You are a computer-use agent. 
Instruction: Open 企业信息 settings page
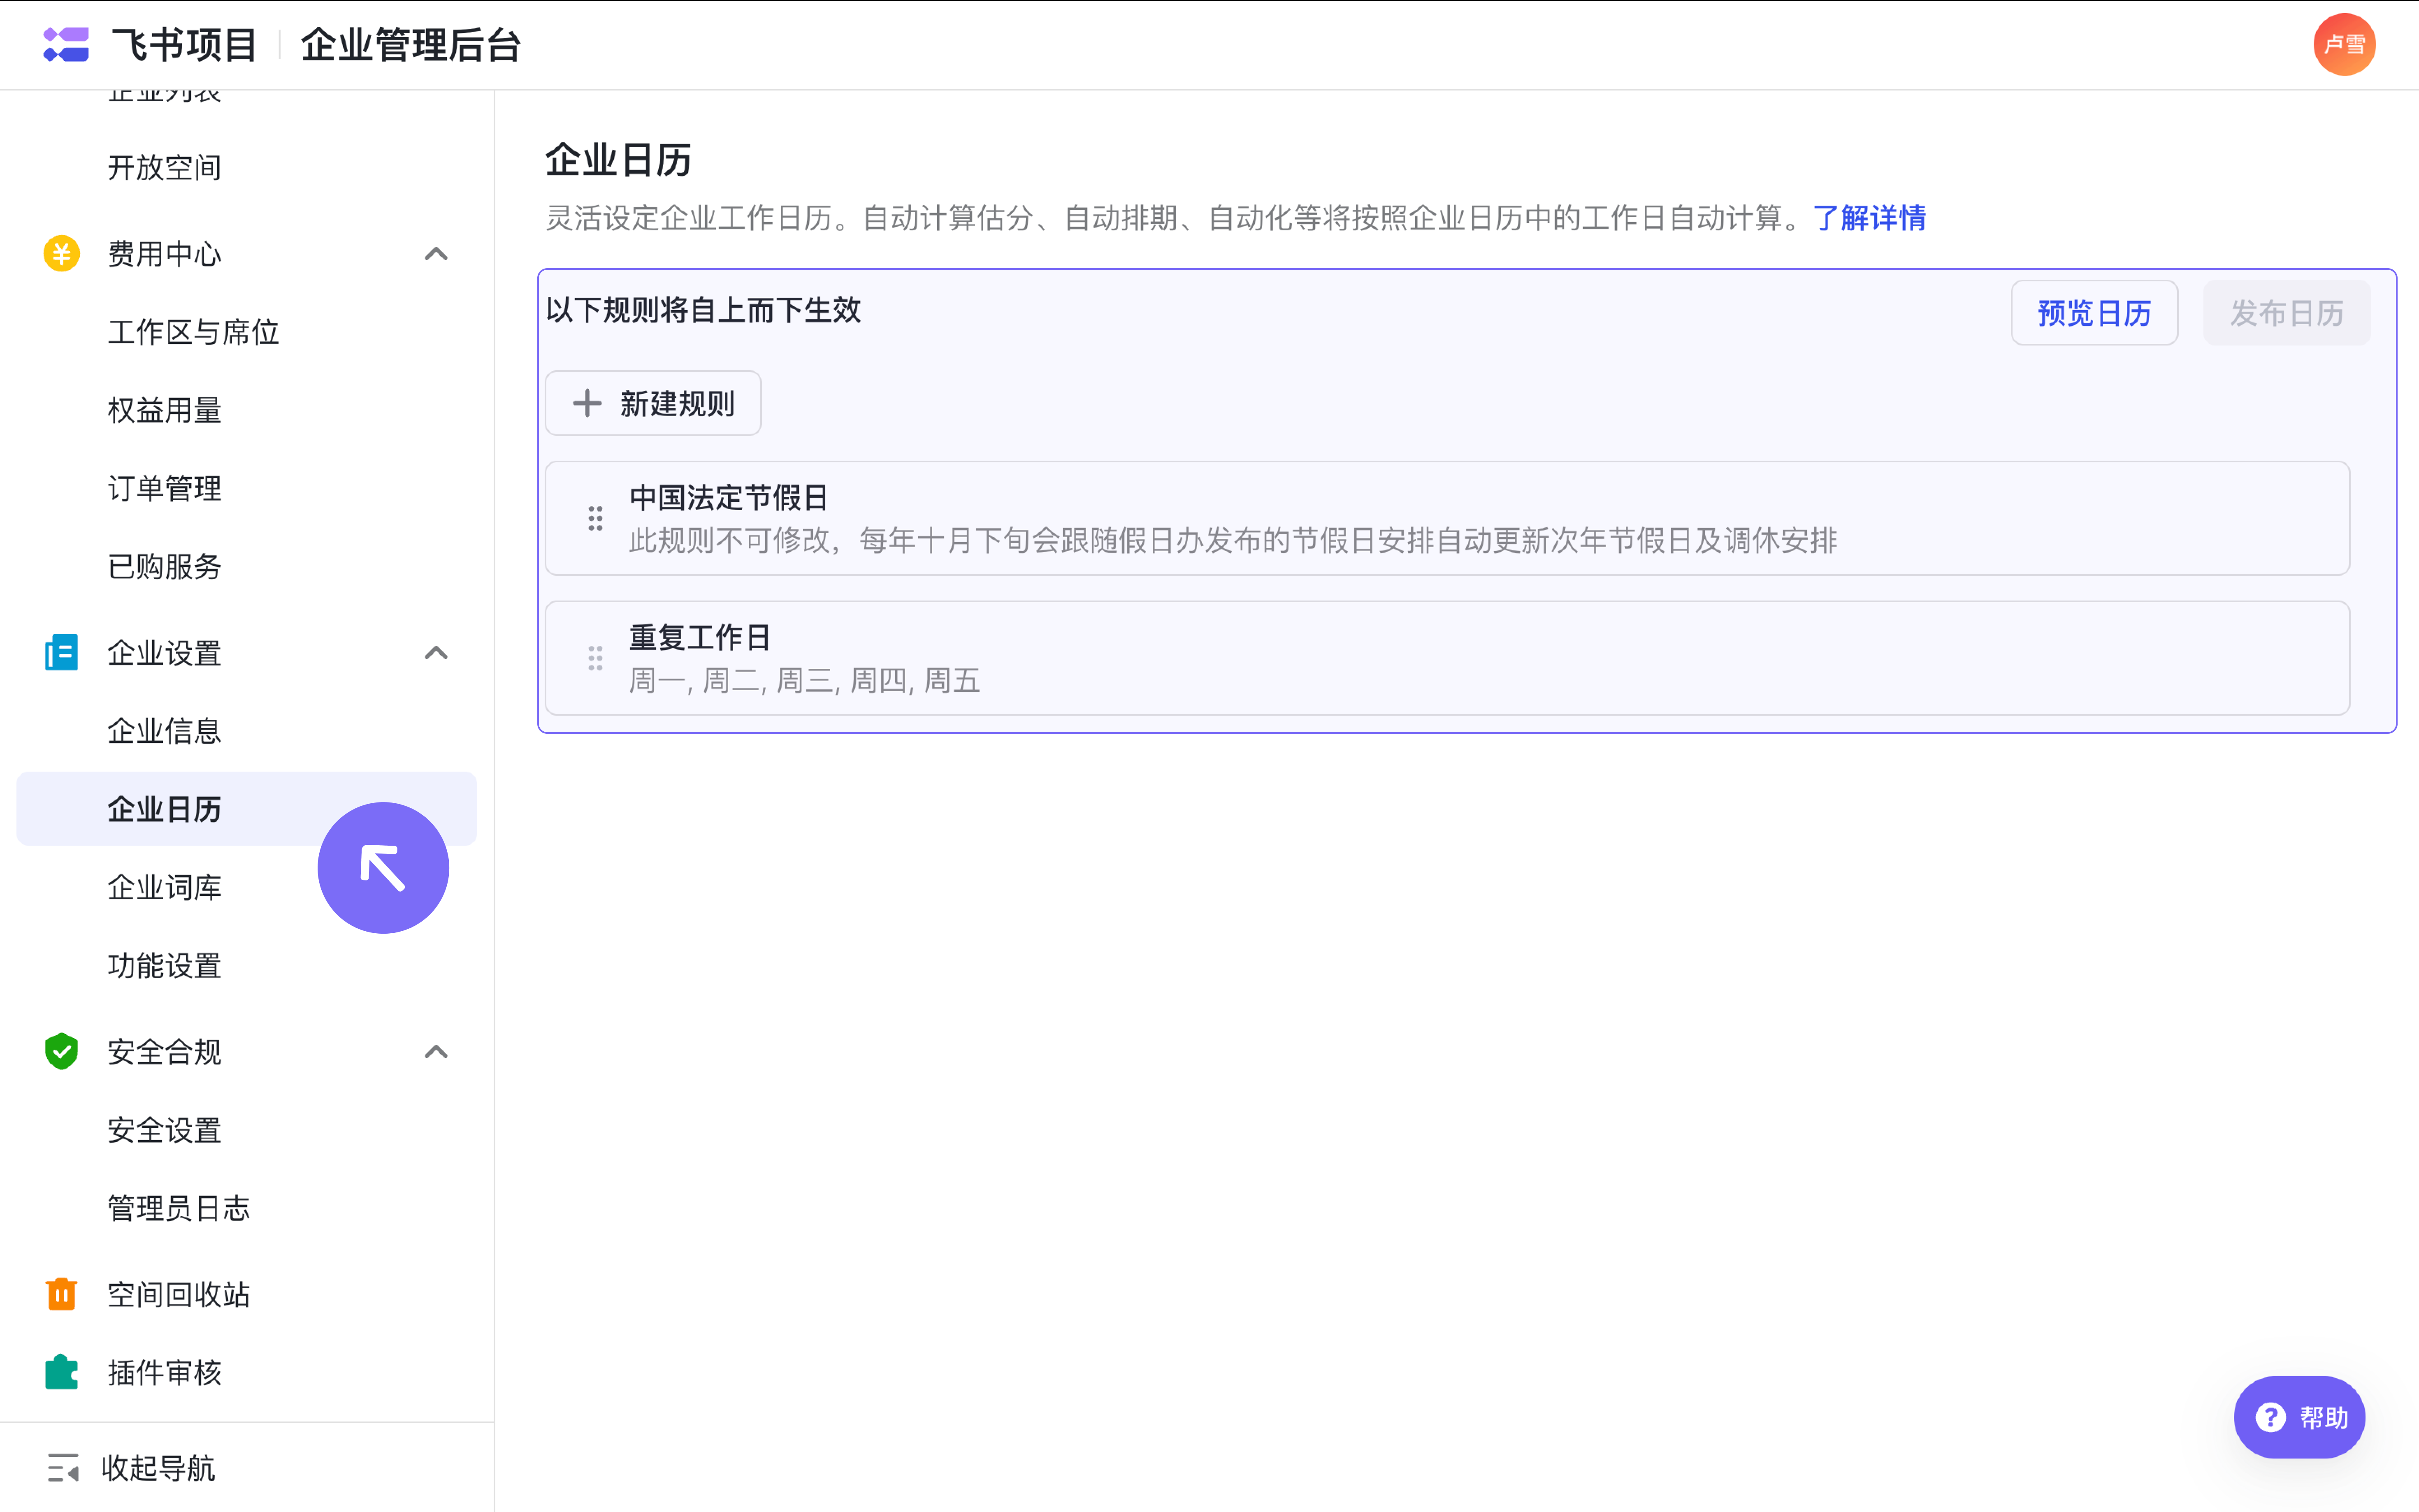click(164, 731)
